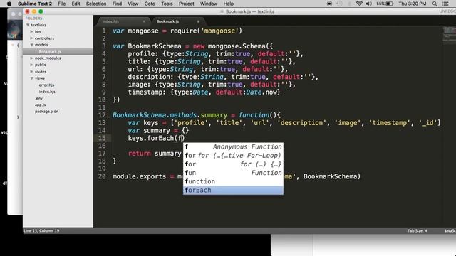
Task: Open package.json in the sidebar
Action: [x=46, y=112]
